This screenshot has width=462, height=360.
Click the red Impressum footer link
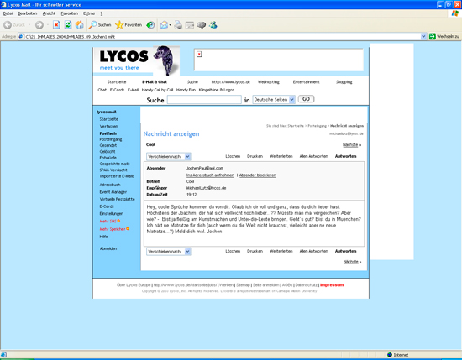point(332,285)
